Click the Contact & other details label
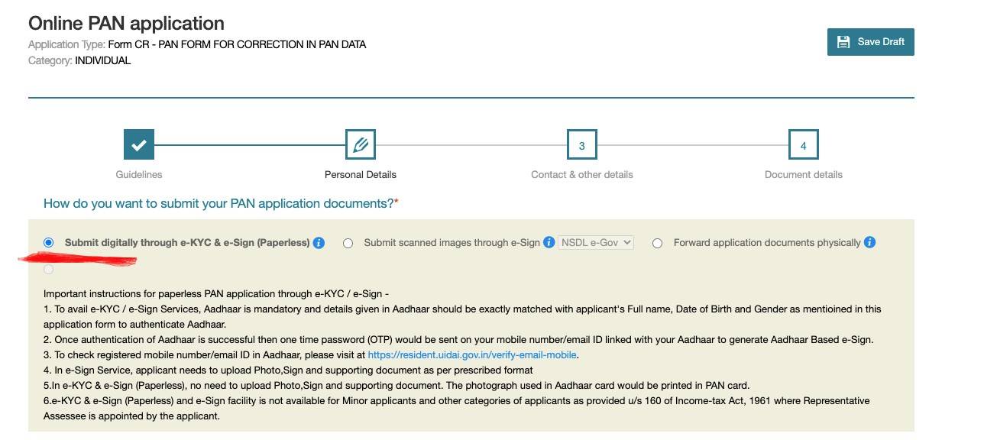984x440 pixels. pyautogui.click(x=582, y=174)
